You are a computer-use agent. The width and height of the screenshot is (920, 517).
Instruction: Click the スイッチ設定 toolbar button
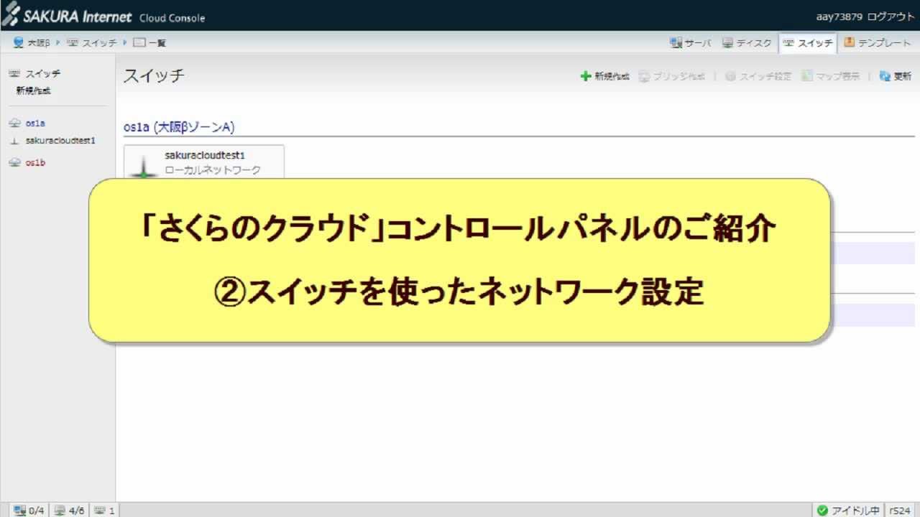(758, 76)
